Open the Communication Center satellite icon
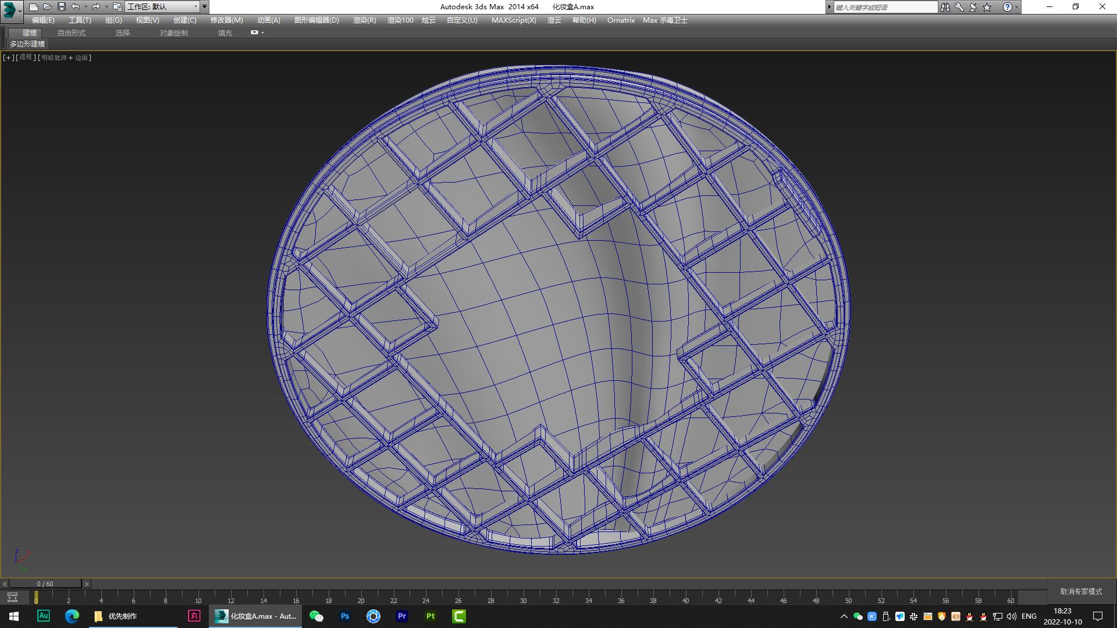Viewport: 1117px width, 628px height. click(x=972, y=7)
